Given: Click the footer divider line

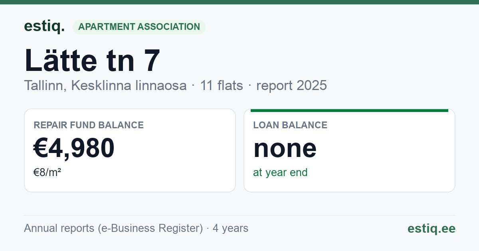Looking at the screenshot, I should pyautogui.click(x=239, y=215).
